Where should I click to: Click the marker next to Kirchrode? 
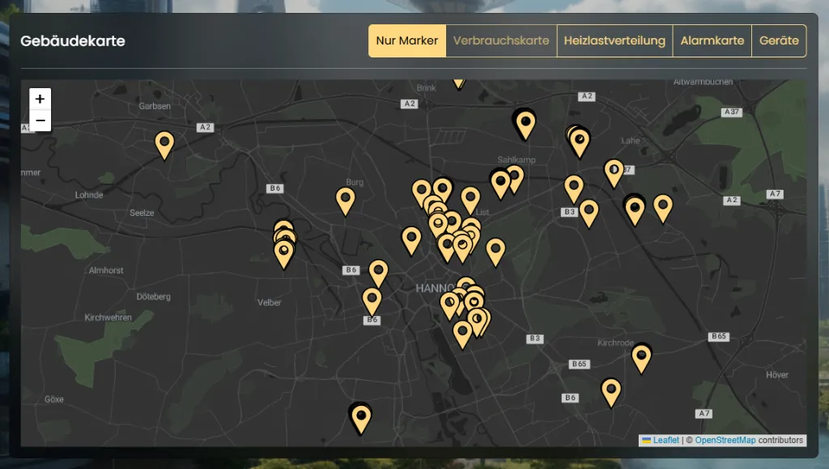(641, 357)
